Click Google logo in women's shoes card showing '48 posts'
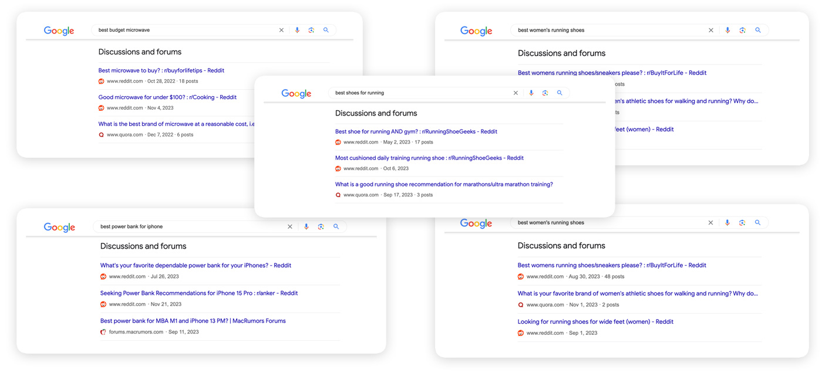The height and width of the screenshot is (380, 822). 476,224
